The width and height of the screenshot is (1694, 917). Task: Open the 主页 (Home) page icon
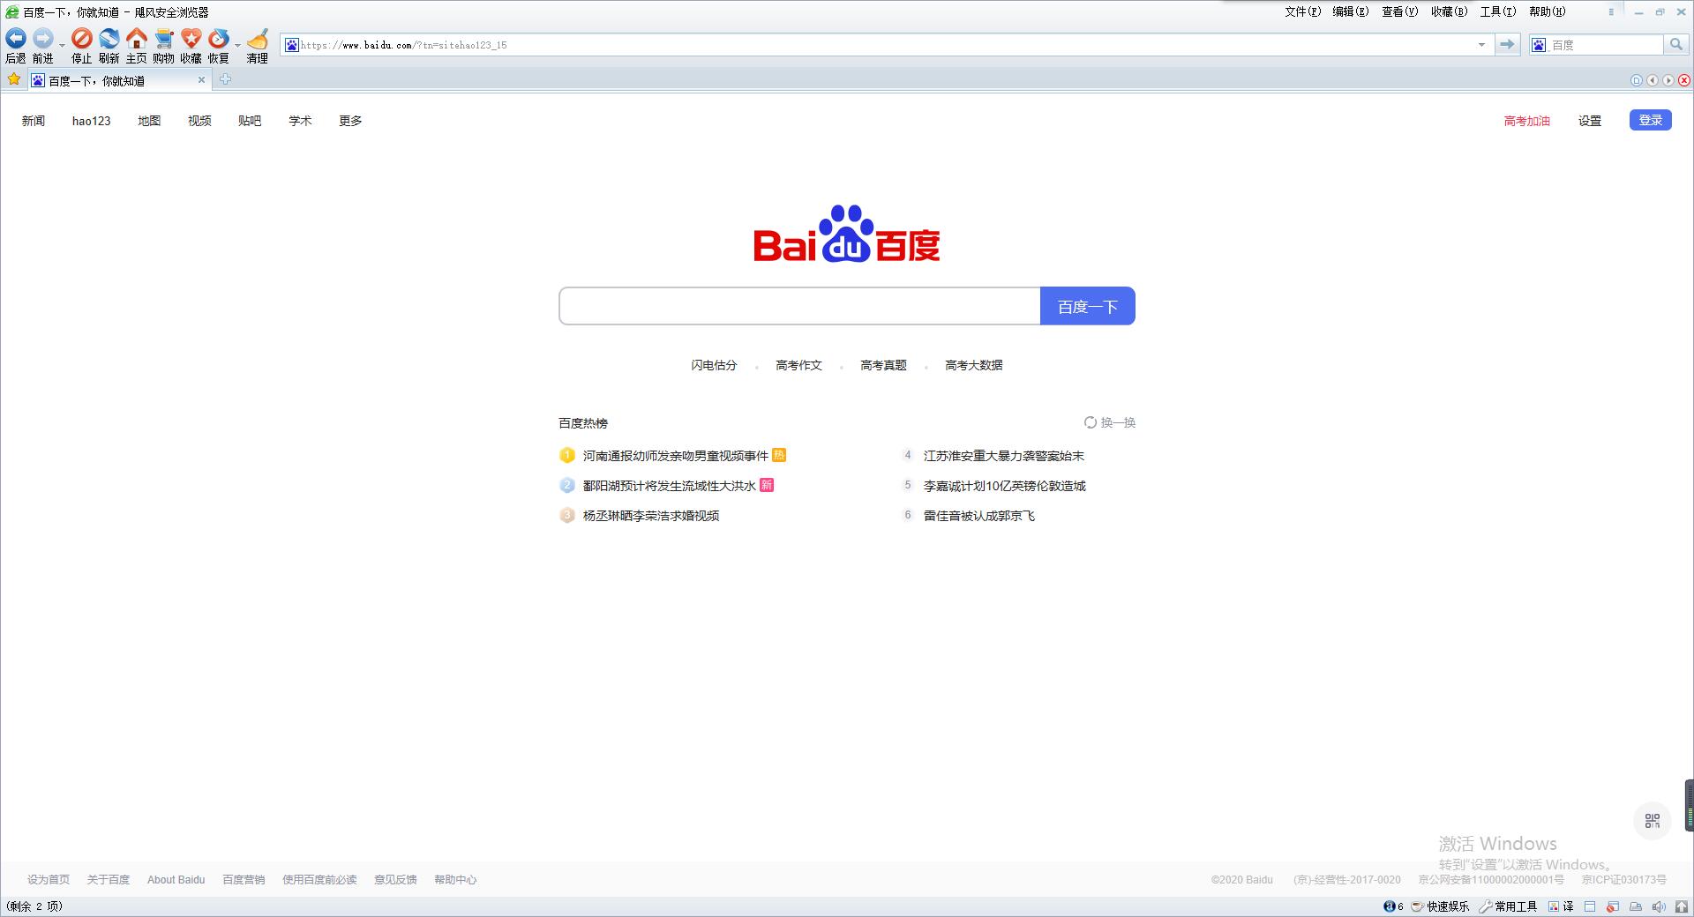[x=137, y=39]
